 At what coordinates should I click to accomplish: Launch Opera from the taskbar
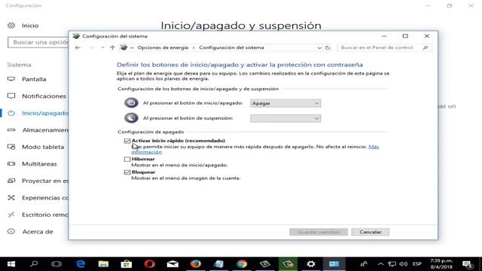click(x=150, y=264)
